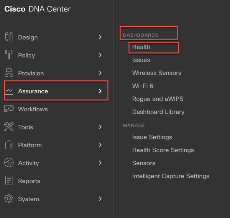The width and height of the screenshot is (230, 218).
Task: Click the Provision network topology icon
Action: [9, 73]
